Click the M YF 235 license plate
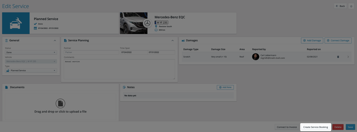This screenshot has width=357, height=132. click(161, 22)
